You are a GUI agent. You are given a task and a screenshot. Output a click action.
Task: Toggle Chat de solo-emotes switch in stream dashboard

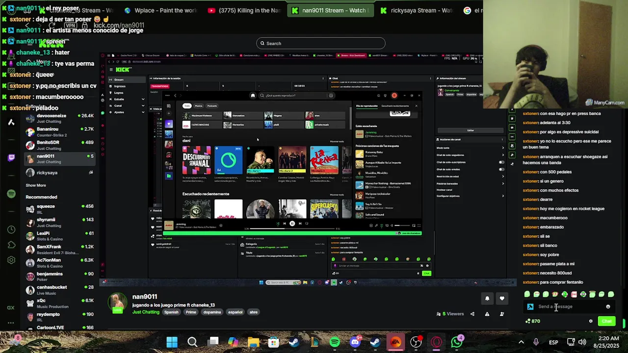501,169
